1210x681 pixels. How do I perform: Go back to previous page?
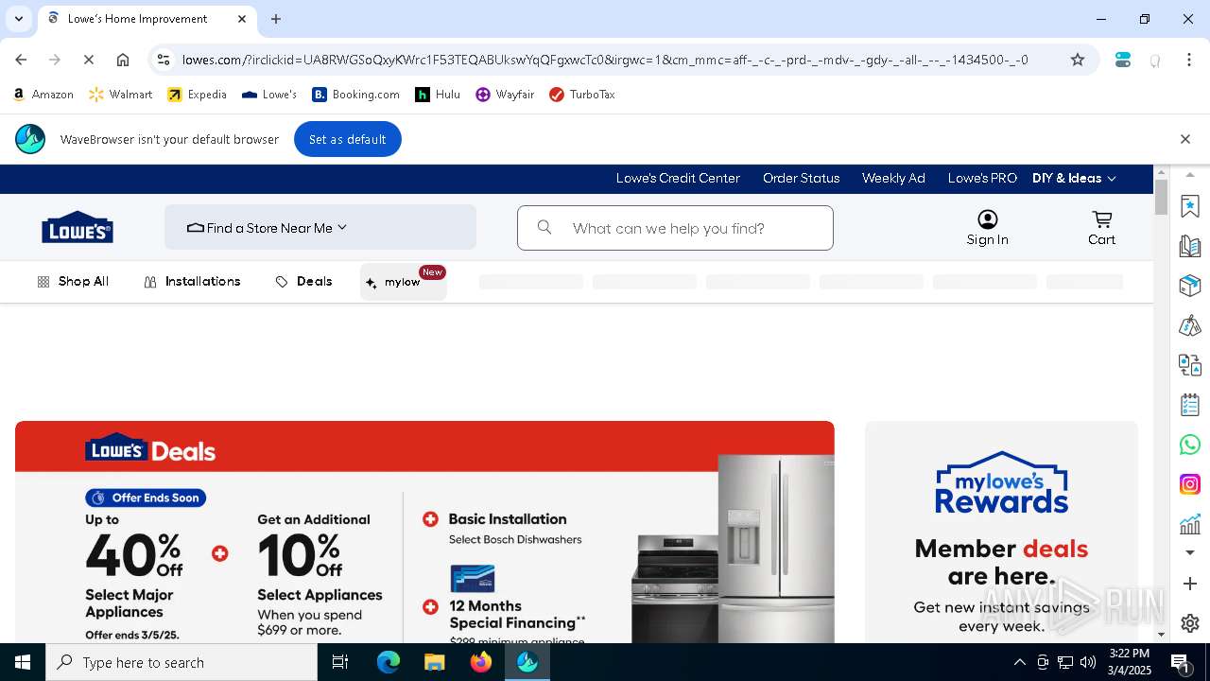pos(21,60)
